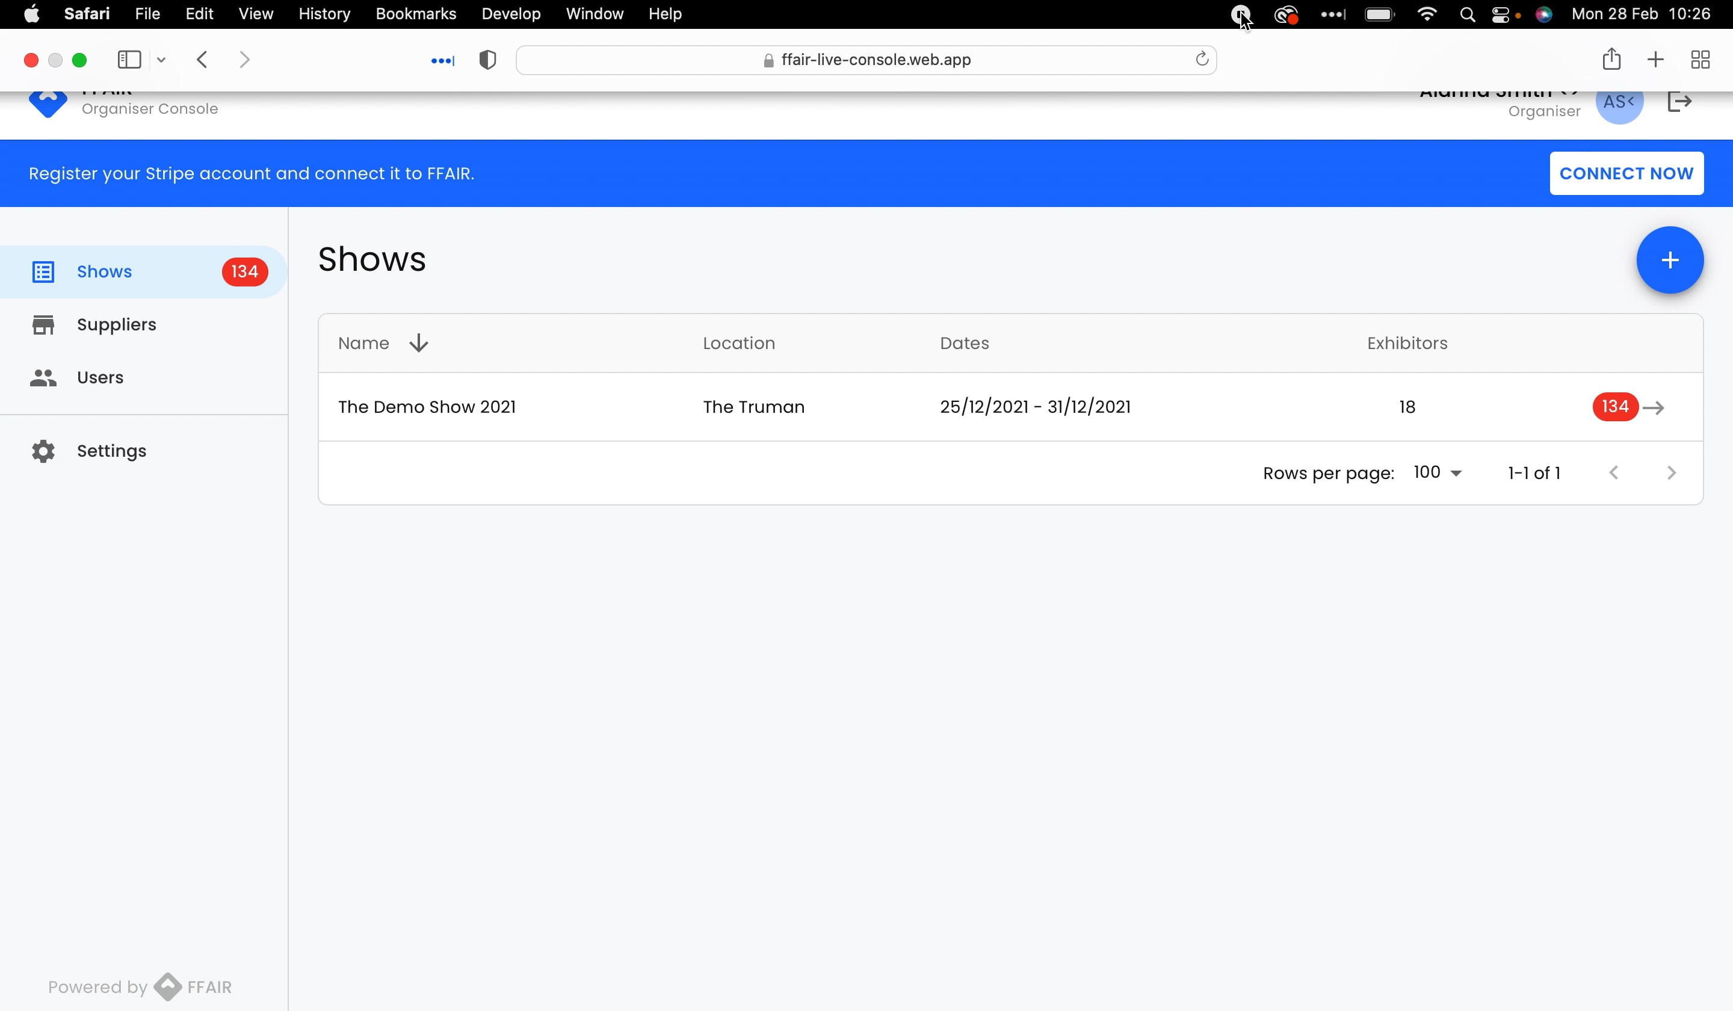Viewport: 1733px width, 1011px height.
Task: Click the logout icon in header
Action: [1679, 102]
